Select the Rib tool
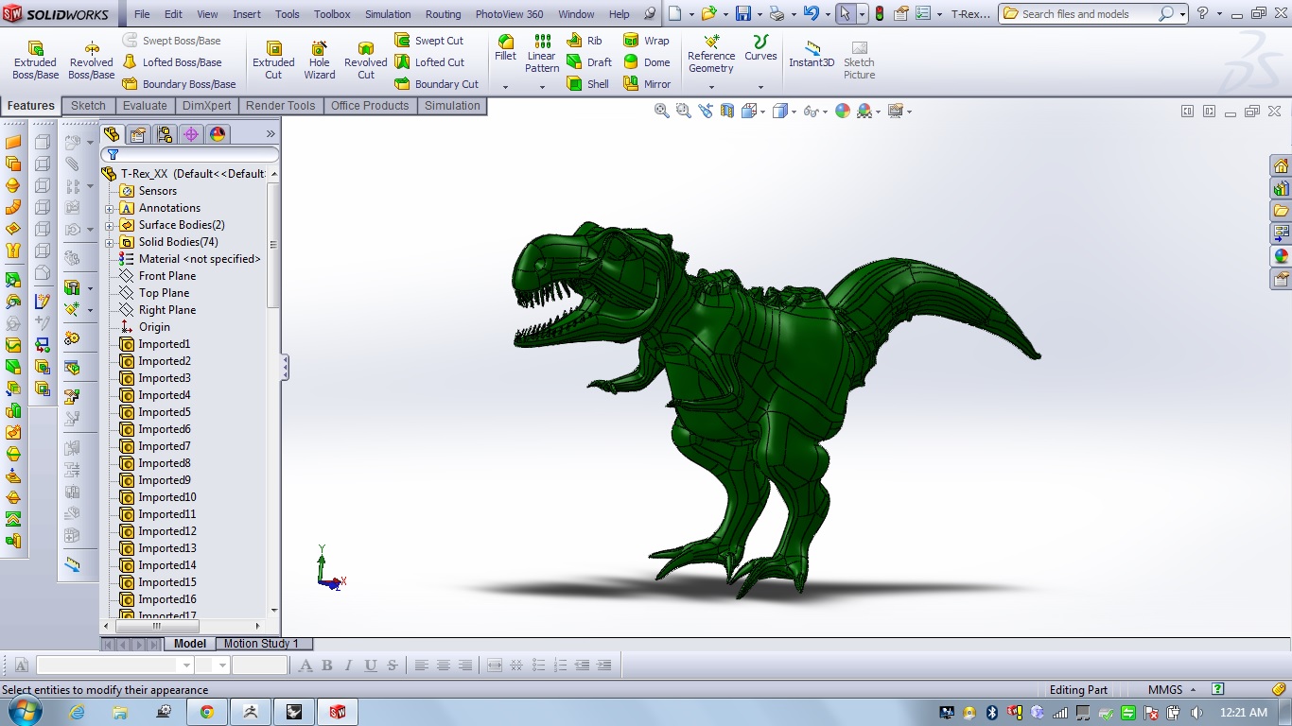Viewport: 1292px width, 726px height. click(x=585, y=41)
